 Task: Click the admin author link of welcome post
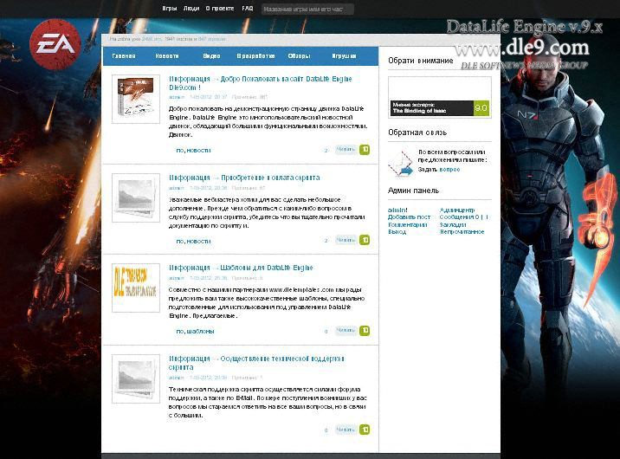point(177,97)
